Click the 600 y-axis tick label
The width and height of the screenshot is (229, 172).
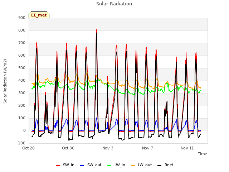[22, 56]
